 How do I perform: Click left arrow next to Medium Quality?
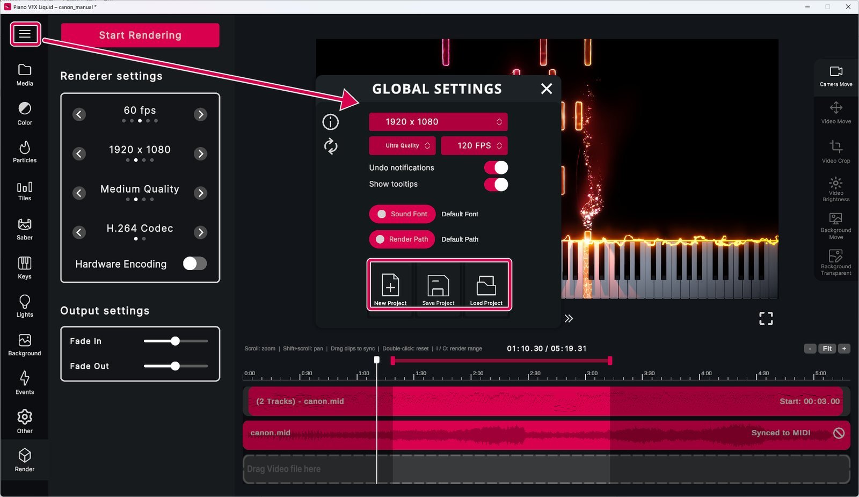[79, 193]
